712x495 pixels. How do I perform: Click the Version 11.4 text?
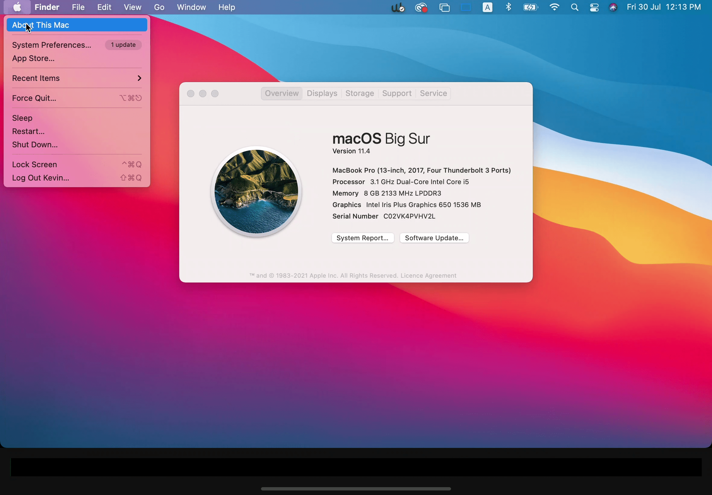[x=351, y=151]
